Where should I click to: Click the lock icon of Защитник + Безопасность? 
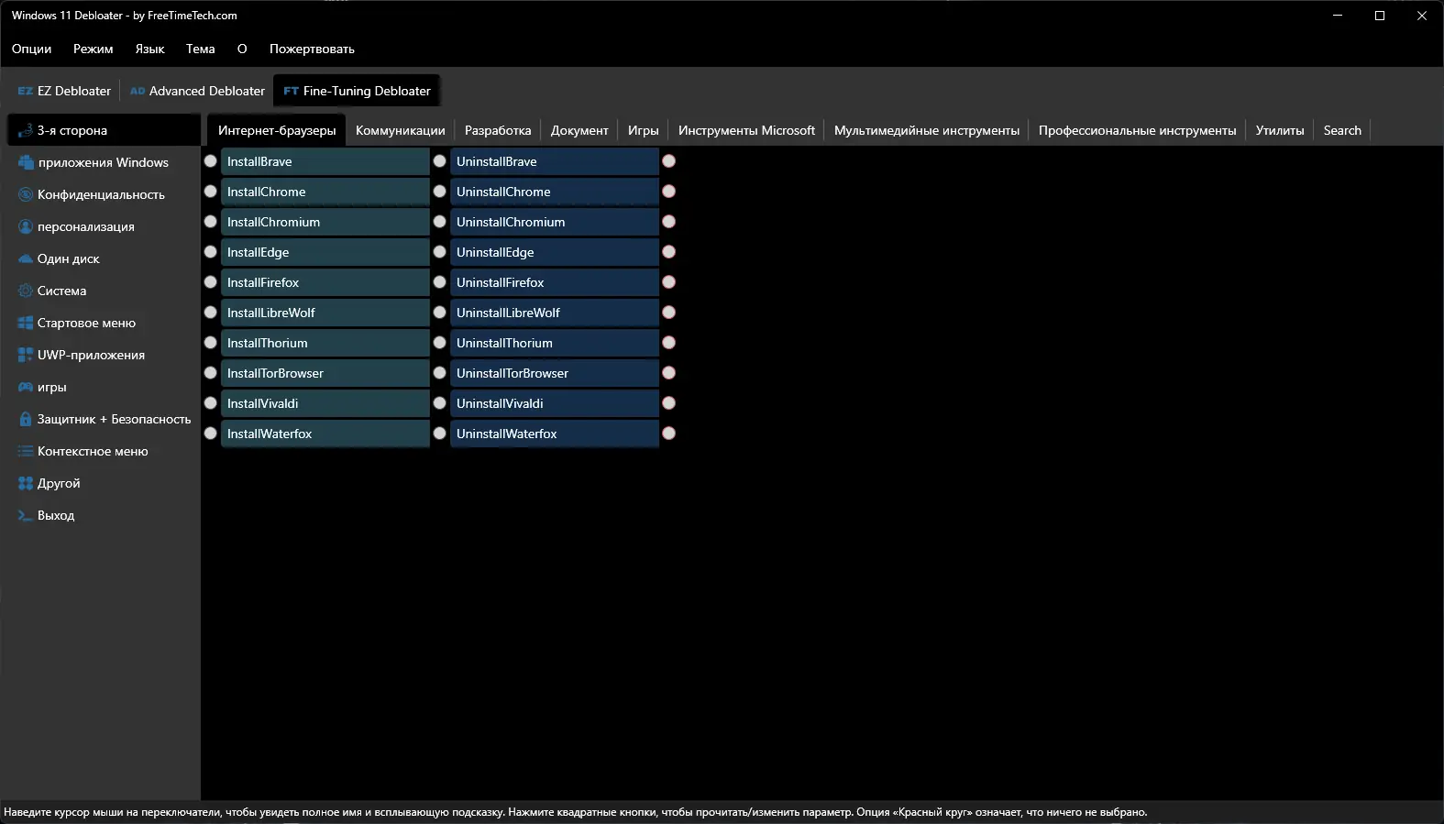26,419
